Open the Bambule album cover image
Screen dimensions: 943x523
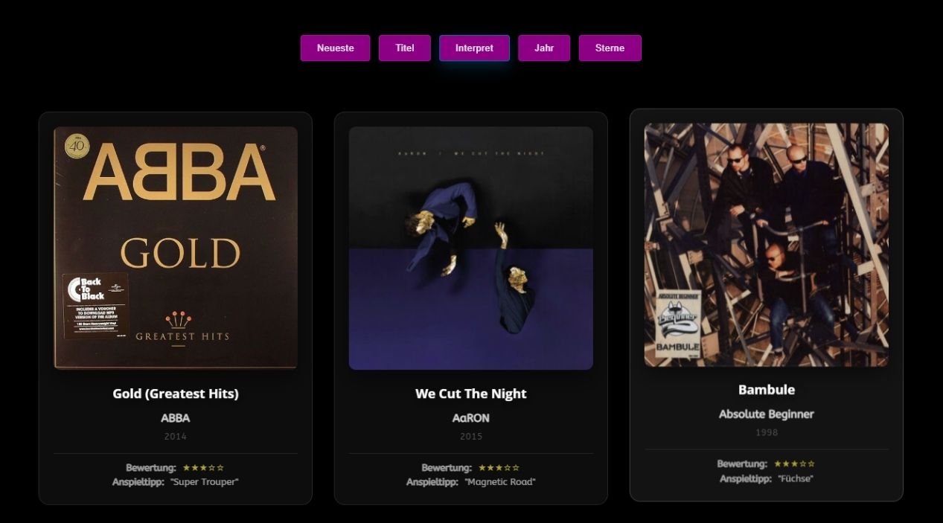767,245
